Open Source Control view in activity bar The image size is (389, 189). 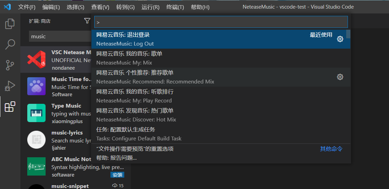pyautogui.click(x=10, y=65)
